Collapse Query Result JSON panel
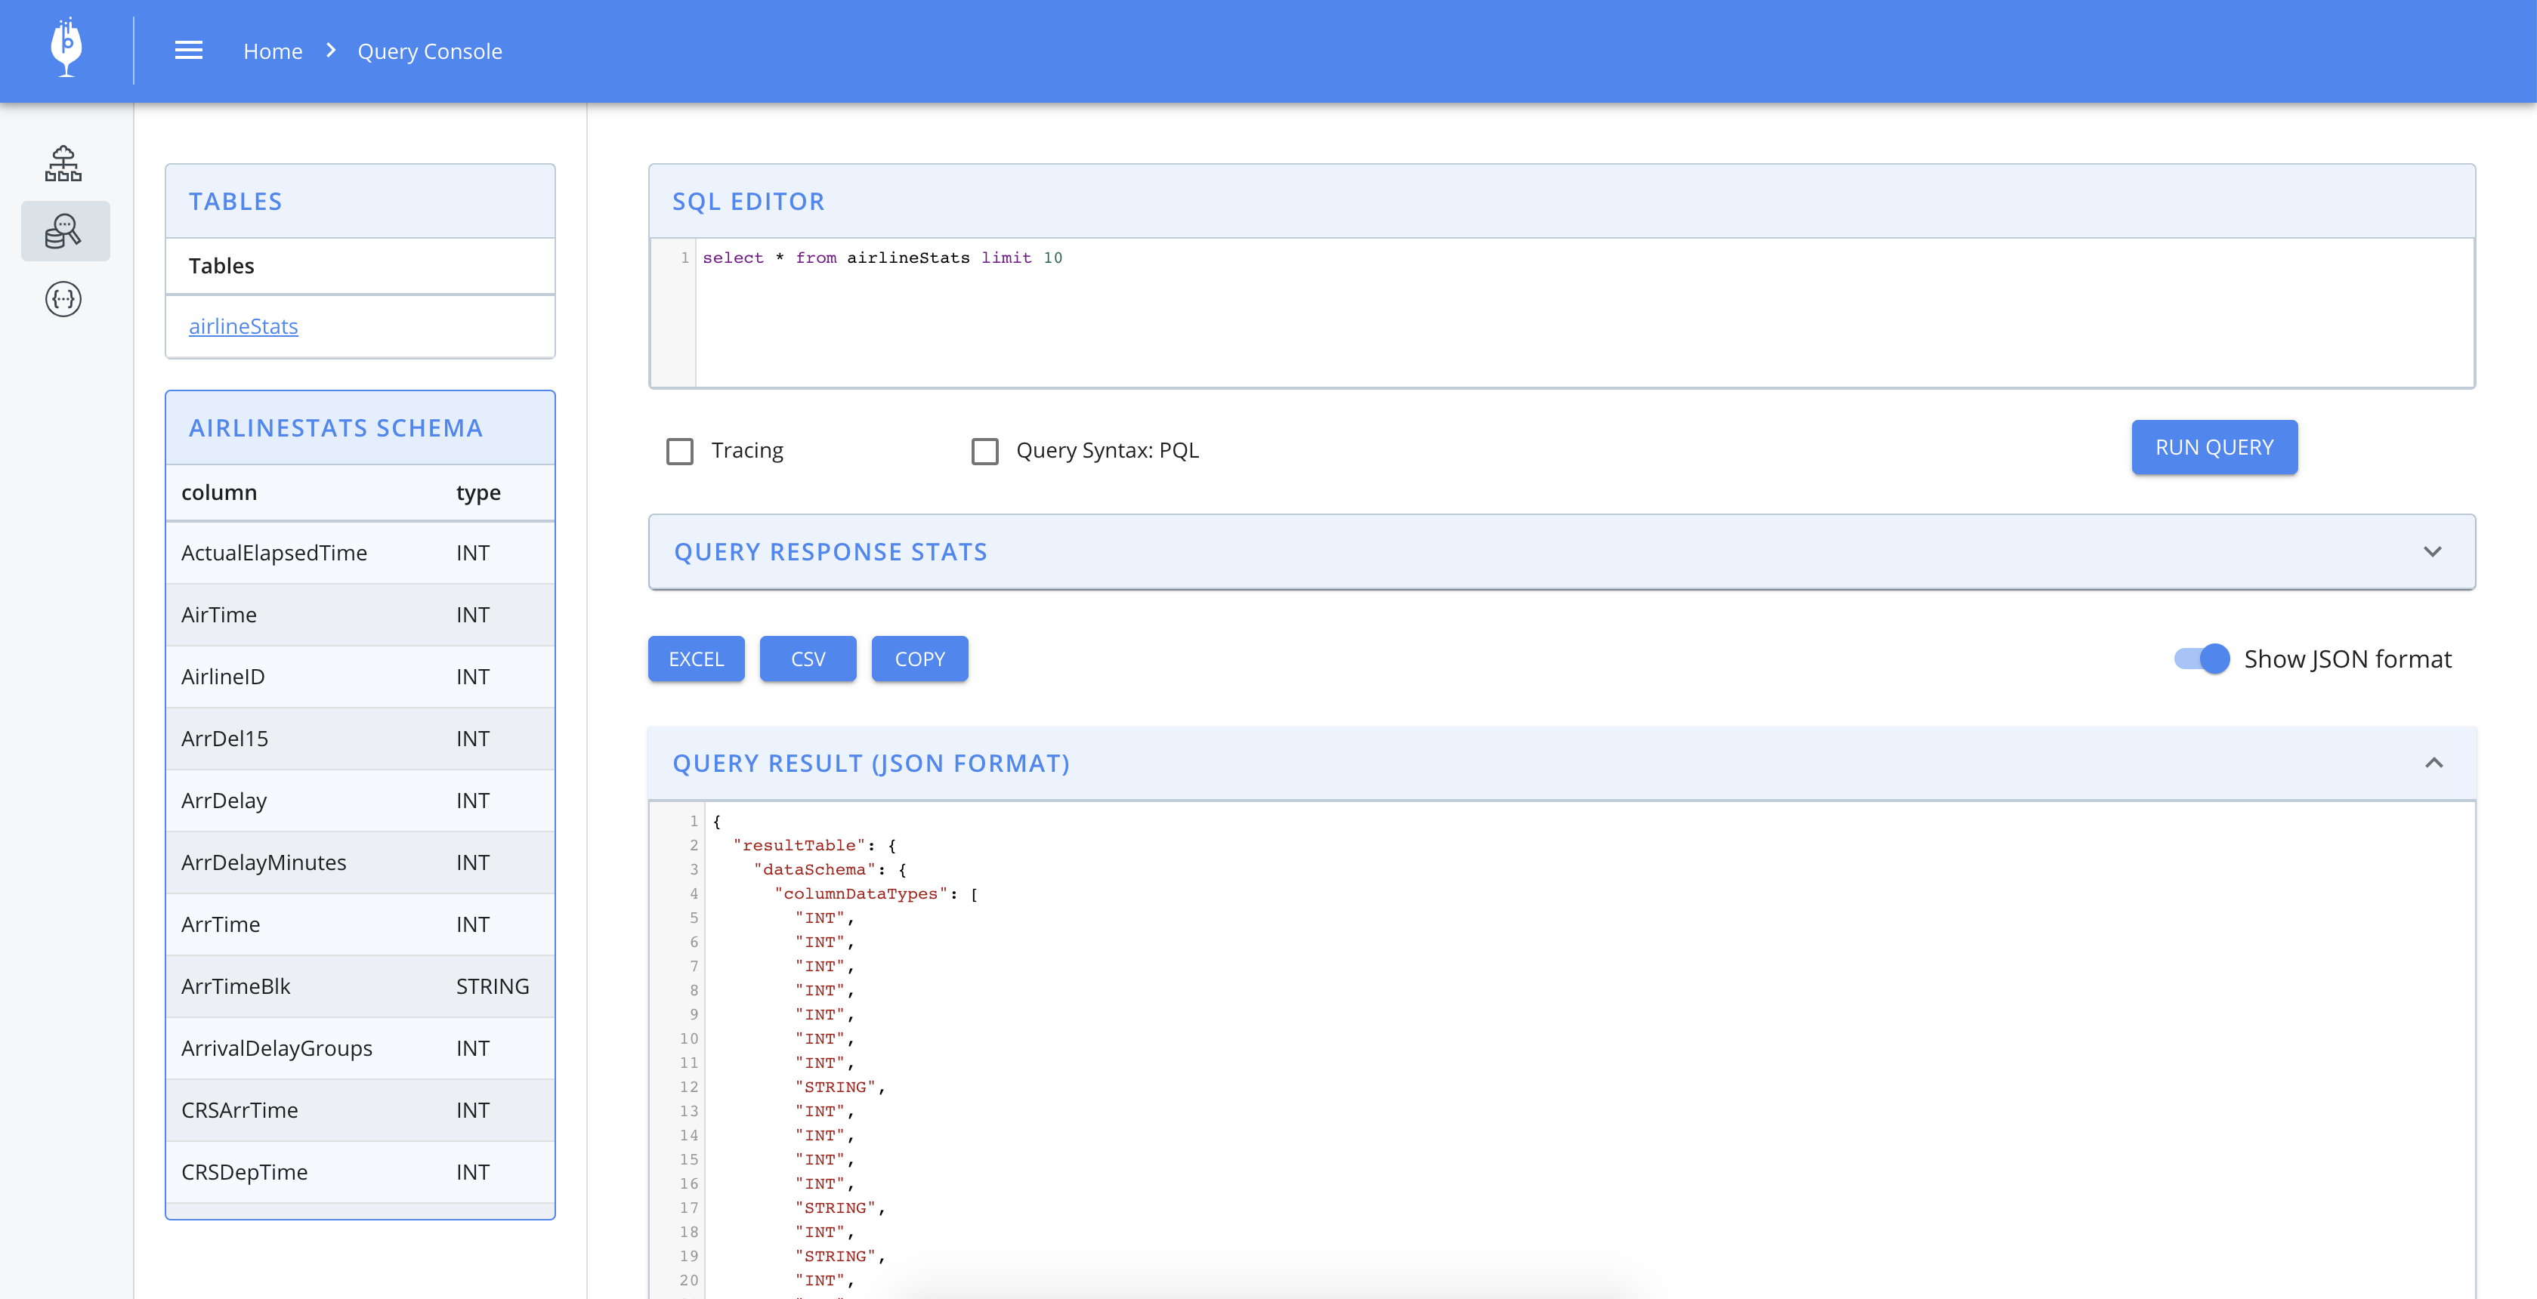 (2433, 764)
